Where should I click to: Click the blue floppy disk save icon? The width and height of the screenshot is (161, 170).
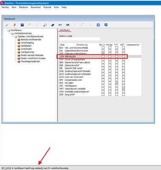click(22, 25)
